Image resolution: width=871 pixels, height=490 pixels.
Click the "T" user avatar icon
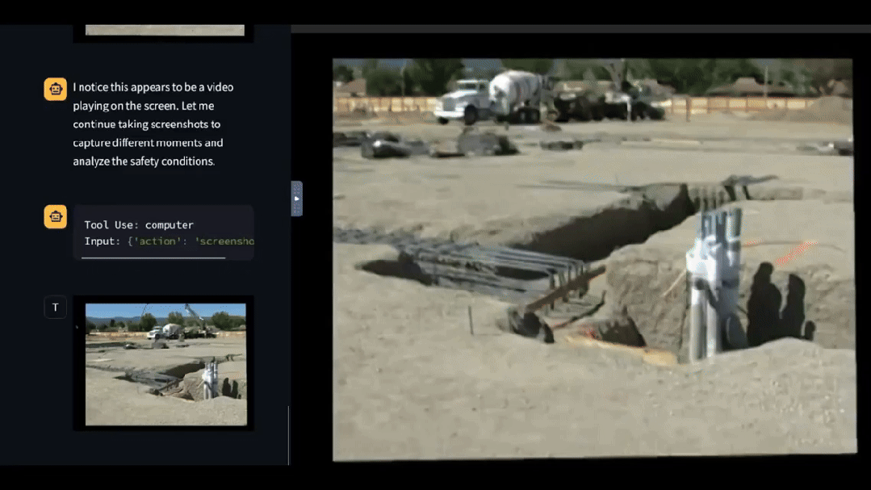[x=55, y=307]
